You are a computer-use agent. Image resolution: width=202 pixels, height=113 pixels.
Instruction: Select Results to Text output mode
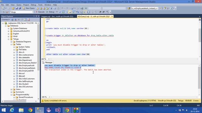click(82, 12)
